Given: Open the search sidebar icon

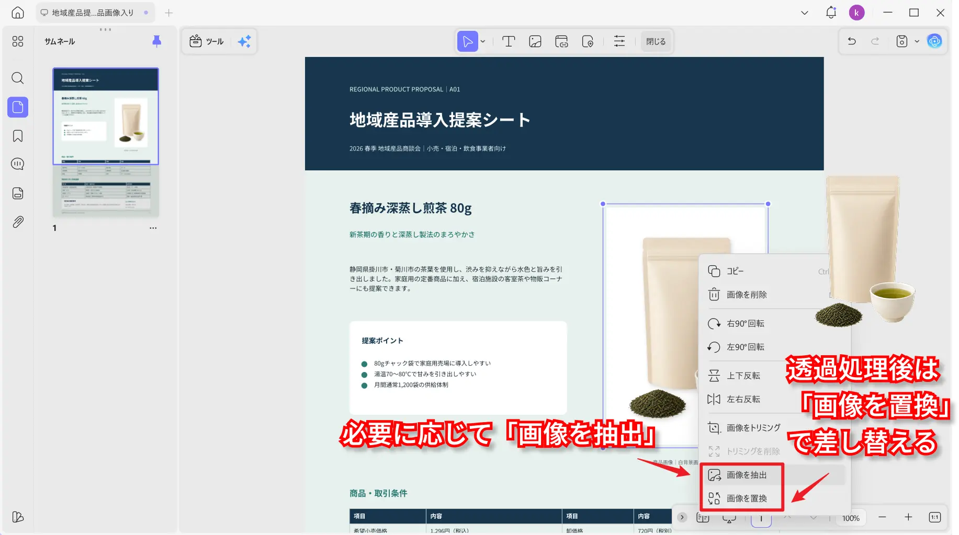Looking at the screenshot, I should click(18, 78).
